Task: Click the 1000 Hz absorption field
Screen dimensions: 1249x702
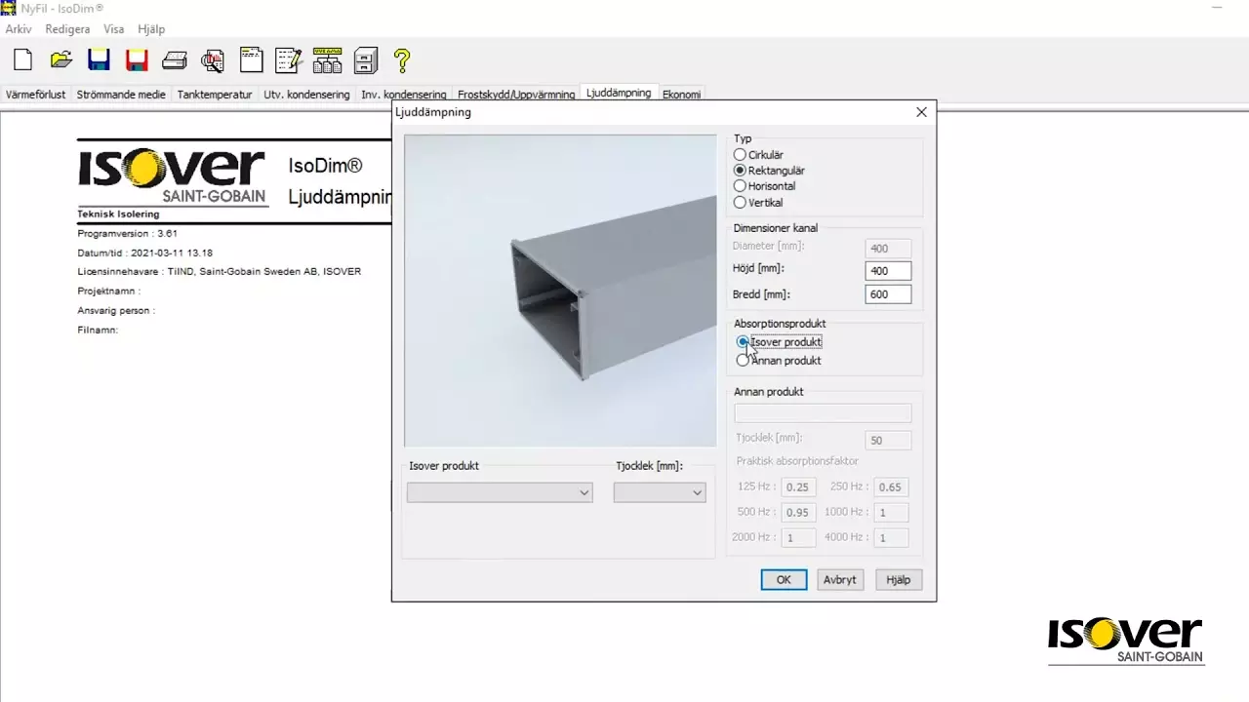Action: pyautogui.click(x=891, y=512)
